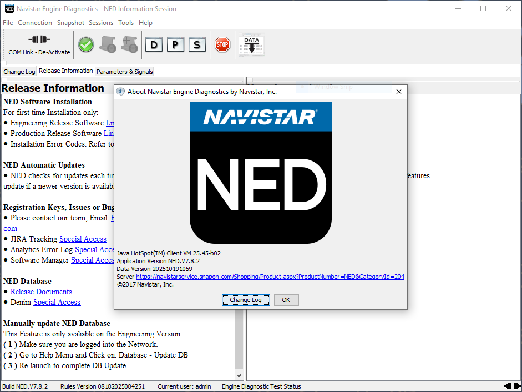Open the P window icon on toolbar
Screen dimensions: 522x392
(176, 44)
